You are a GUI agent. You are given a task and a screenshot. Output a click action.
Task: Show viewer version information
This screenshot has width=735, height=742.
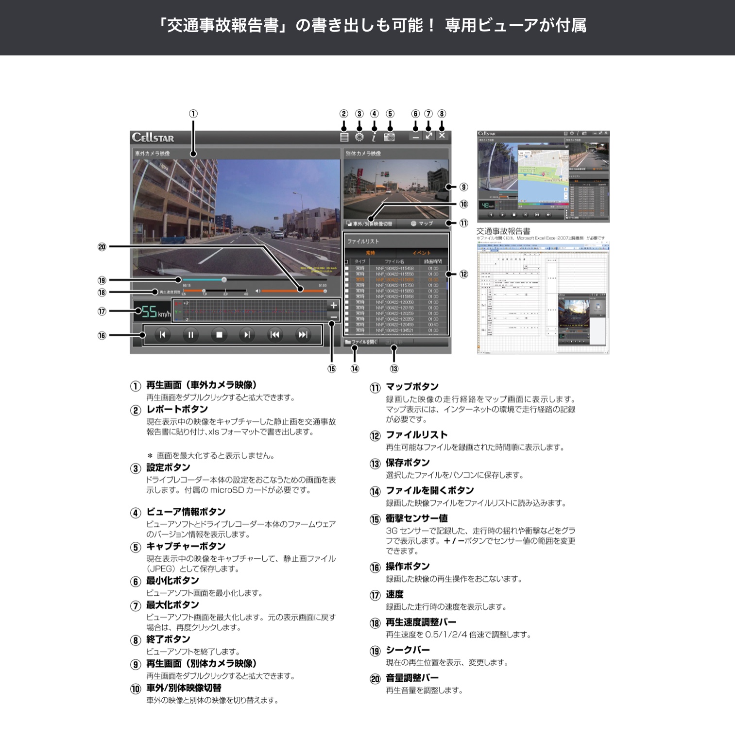pos(374,137)
